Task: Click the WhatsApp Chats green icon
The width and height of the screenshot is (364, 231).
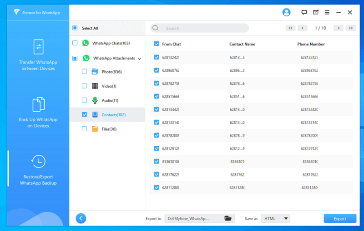Action: coord(86,43)
